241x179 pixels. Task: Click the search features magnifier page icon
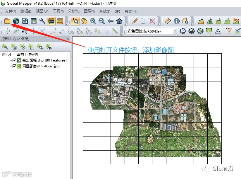(x=185, y=21)
